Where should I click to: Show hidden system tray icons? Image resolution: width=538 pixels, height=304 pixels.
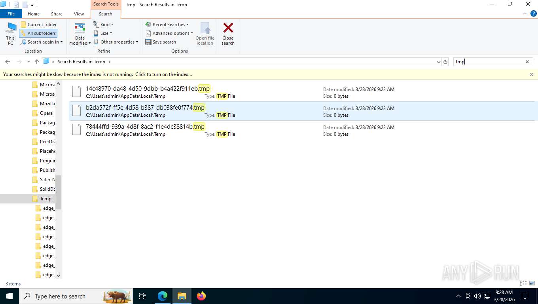pos(458,296)
